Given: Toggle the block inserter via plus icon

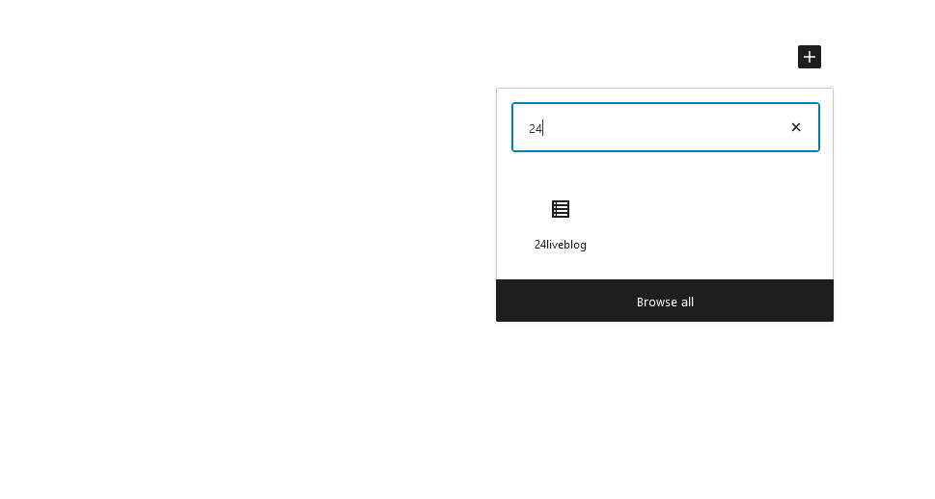Looking at the screenshot, I should pyautogui.click(x=810, y=57).
